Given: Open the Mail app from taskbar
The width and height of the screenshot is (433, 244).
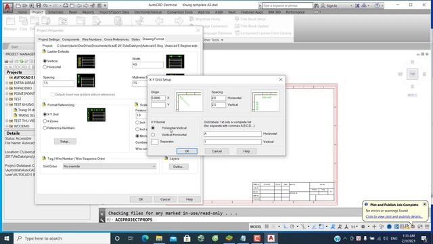Looking at the screenshot, I should (x=173, y=238).
